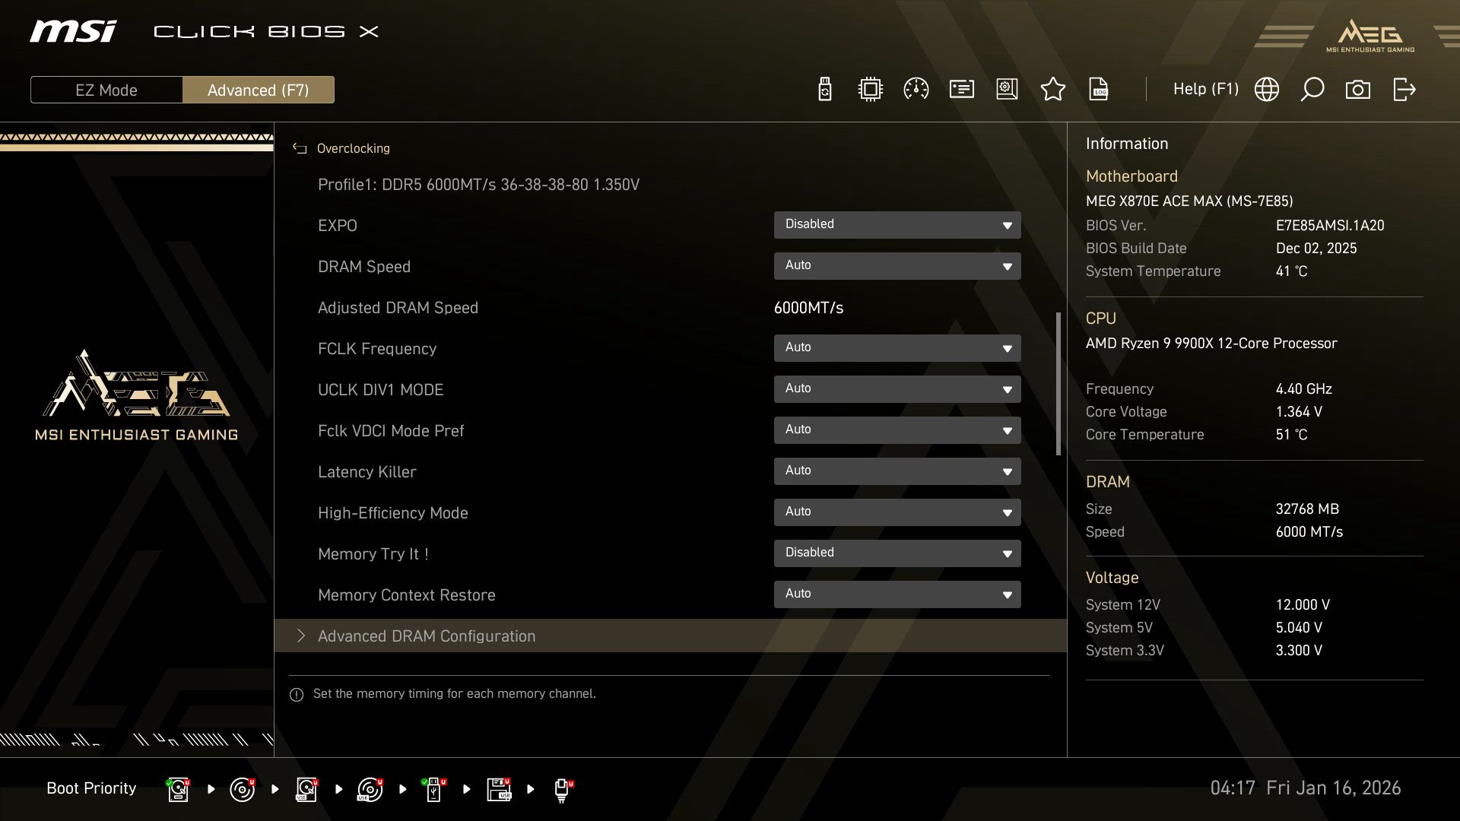The image size is (1460, 821).
Task: Switch to EZ Mode tab
Action: [106, 89]
